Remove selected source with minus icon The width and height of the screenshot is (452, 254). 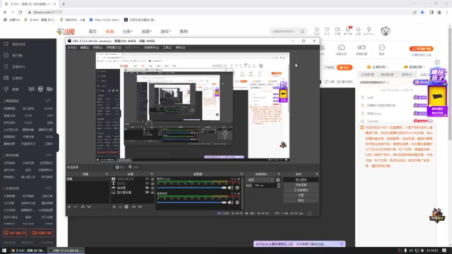tap(120, 207)
